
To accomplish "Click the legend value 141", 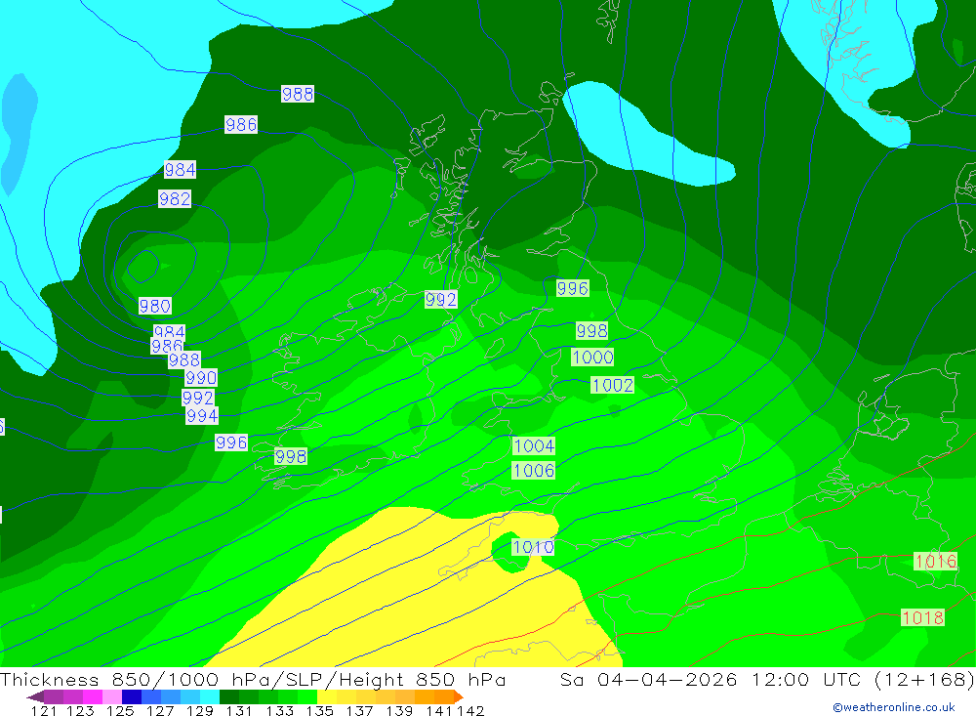I will point(439,711).
